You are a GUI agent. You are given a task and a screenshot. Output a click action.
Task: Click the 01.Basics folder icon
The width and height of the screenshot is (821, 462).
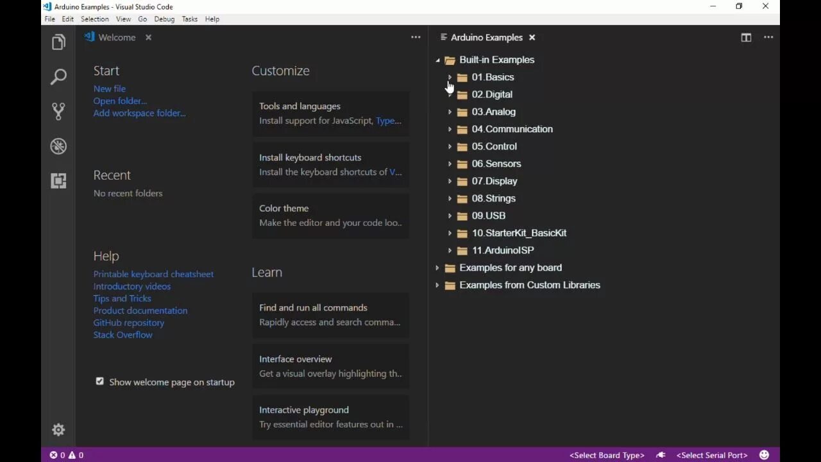(x=462, y=77)
